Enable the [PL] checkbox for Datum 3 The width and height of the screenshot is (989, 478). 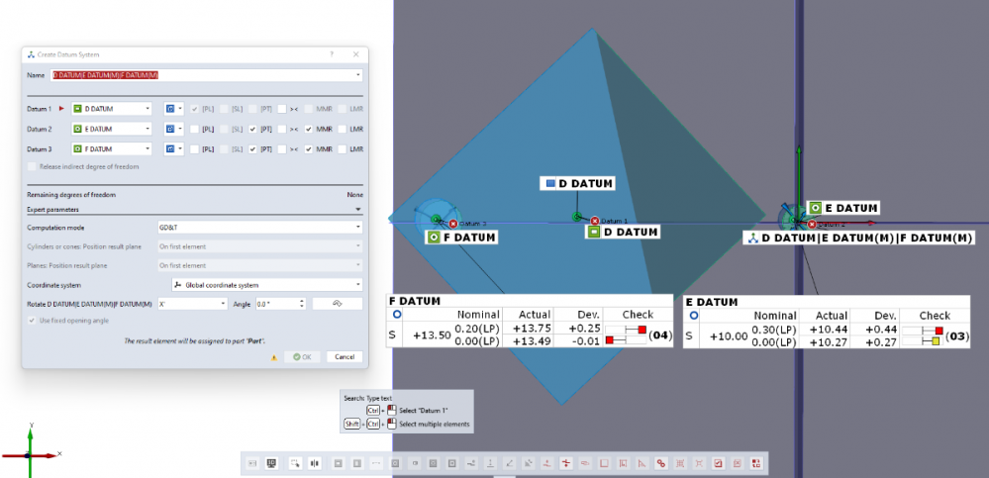click(194, 149)
